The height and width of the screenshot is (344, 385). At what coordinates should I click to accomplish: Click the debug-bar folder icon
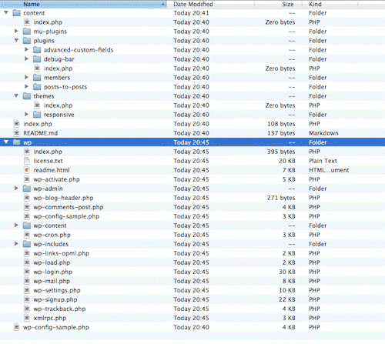[37, 59]
